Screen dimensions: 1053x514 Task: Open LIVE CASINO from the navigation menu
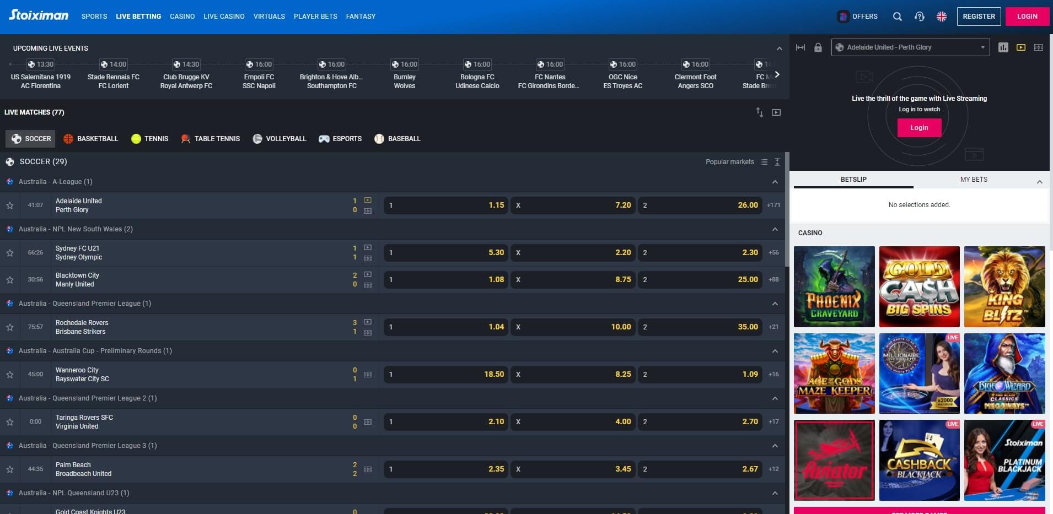[x=224, y=16]
